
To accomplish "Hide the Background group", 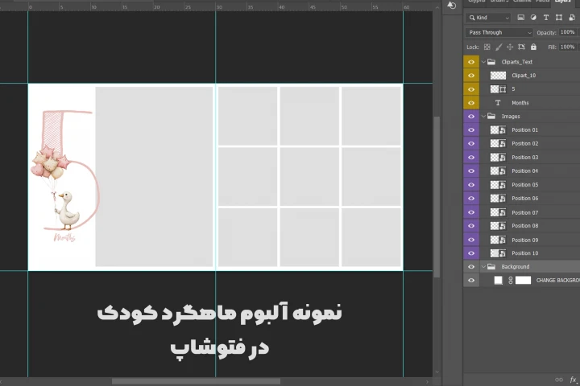I will [x=471, y=266].
